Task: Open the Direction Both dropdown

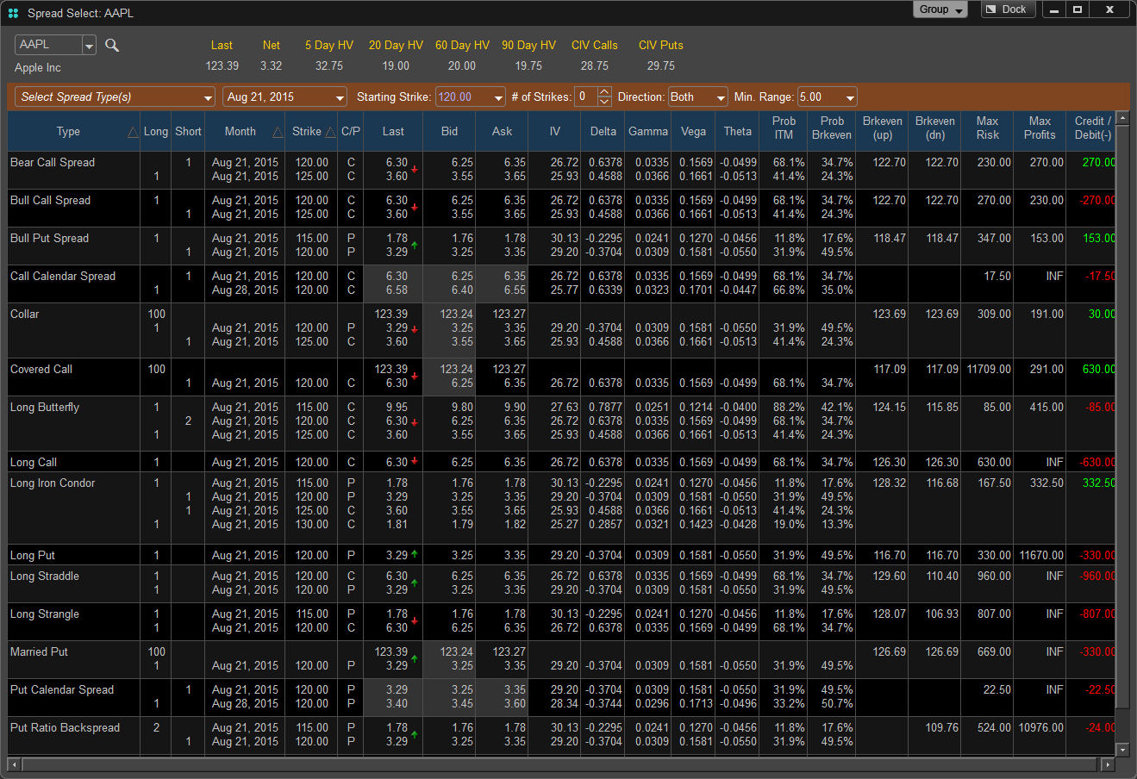Action: (698, 97)
